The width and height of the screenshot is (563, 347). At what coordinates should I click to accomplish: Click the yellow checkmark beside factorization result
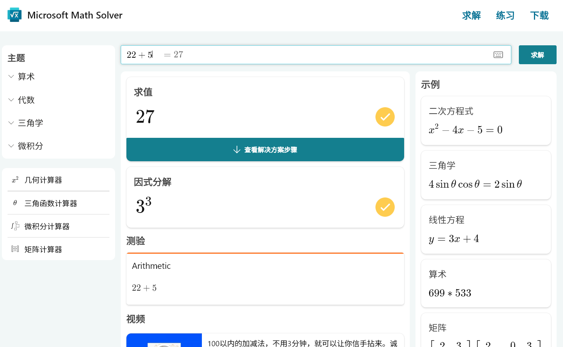[x=385, y=207]
